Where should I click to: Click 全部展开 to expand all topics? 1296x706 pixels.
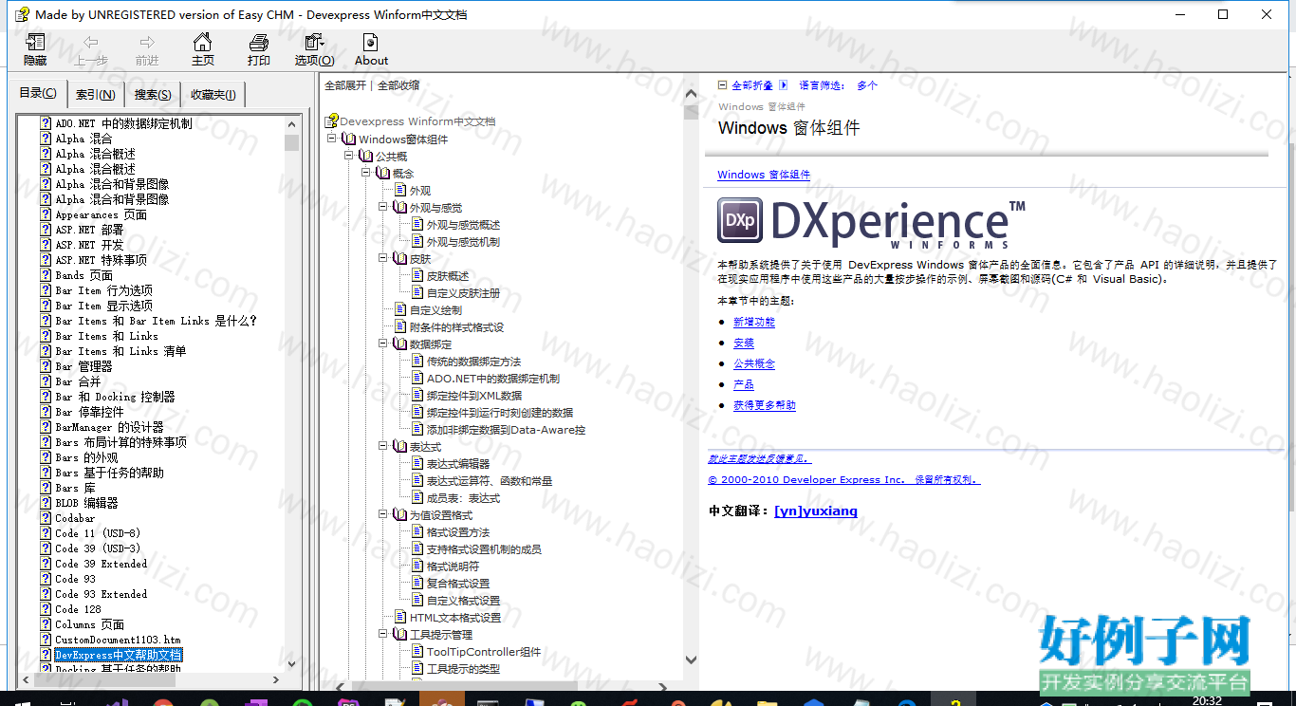tap(345, 85)
